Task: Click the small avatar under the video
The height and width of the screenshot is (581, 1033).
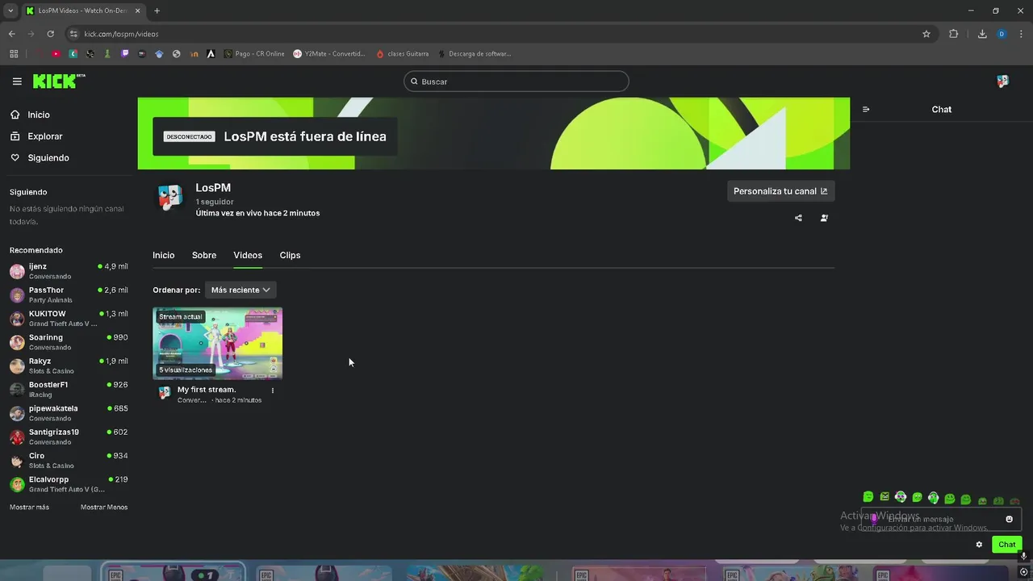Action: (x=165, y=393)
